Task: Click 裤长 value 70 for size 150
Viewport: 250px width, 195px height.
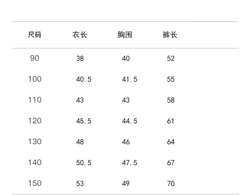Action: 171,184
